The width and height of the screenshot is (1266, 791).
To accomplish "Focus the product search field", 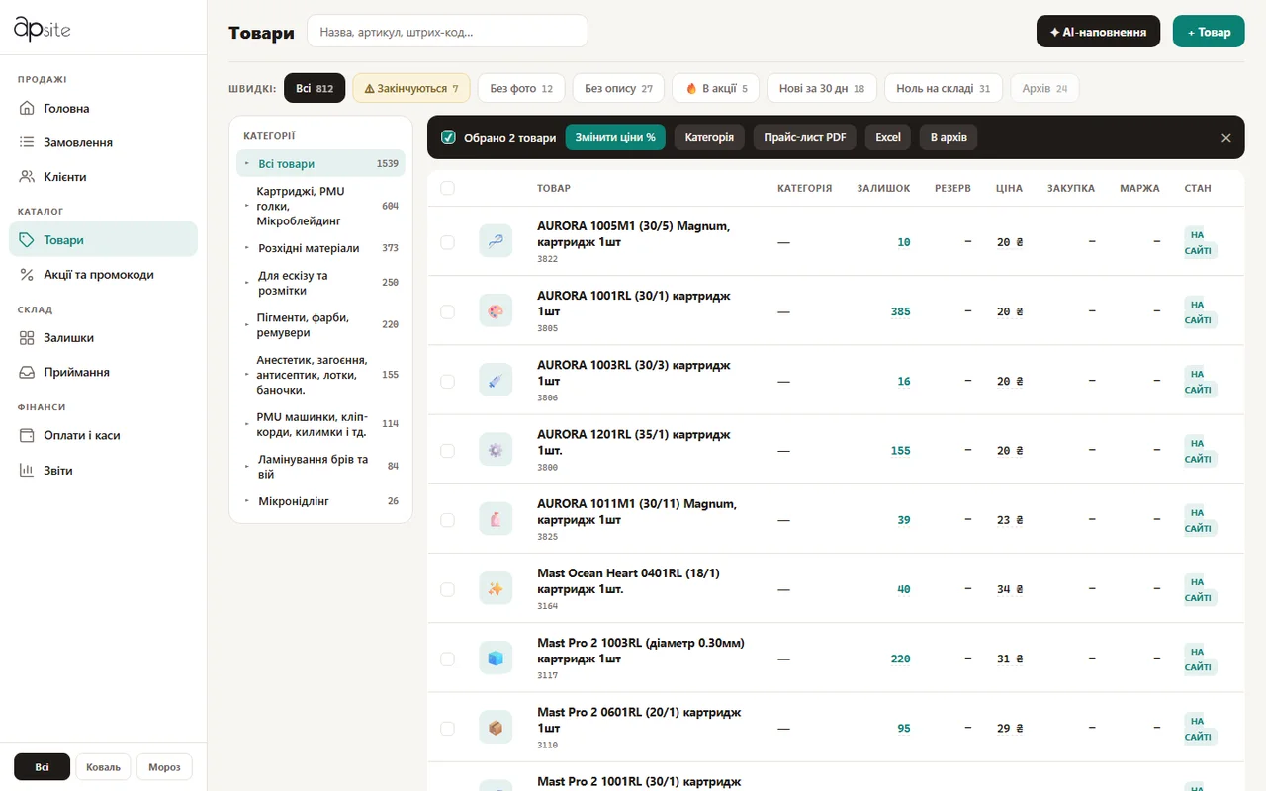I will pos(448,31).
